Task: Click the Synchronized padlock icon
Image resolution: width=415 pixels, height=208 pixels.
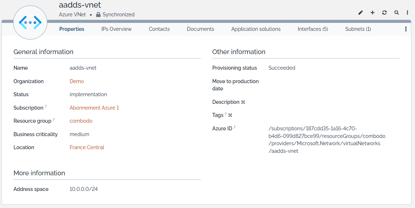Action: click(x=98, y=15)
